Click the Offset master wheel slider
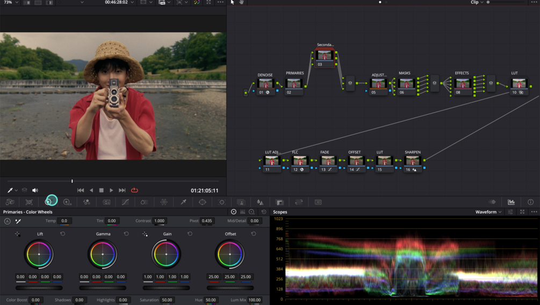 (230, 288)
